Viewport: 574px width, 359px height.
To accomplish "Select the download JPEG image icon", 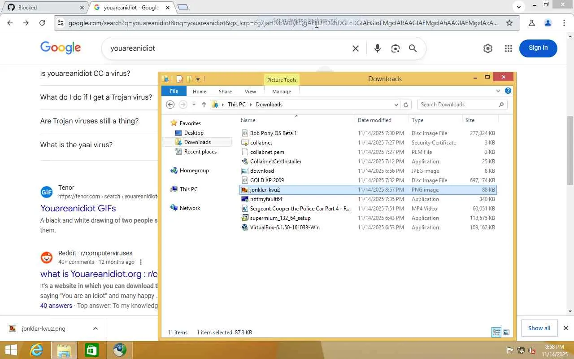I will (245, 171).
